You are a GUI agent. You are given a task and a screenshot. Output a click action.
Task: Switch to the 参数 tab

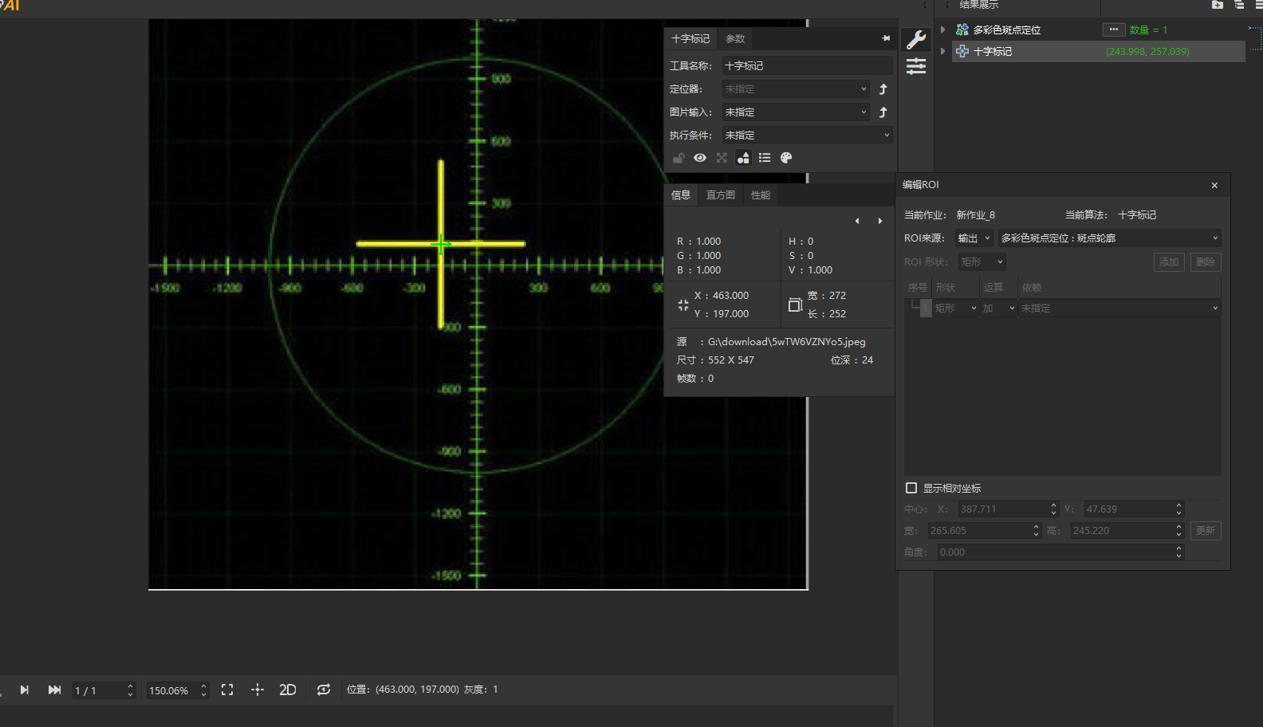pos(735,39)
